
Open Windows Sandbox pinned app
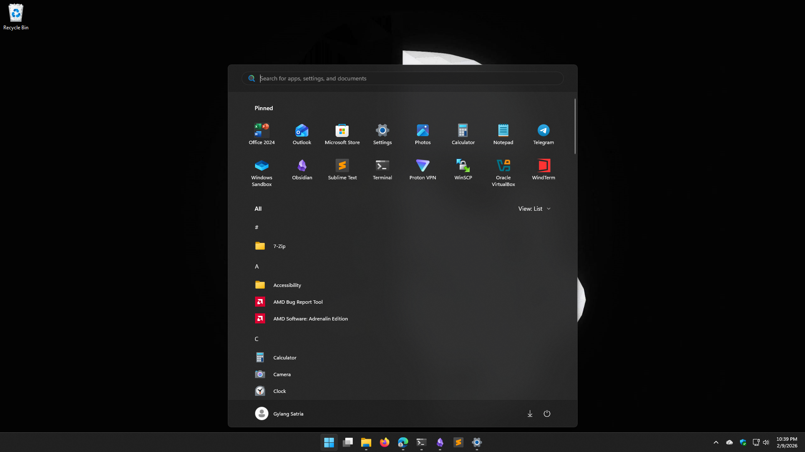pos(261,172)
